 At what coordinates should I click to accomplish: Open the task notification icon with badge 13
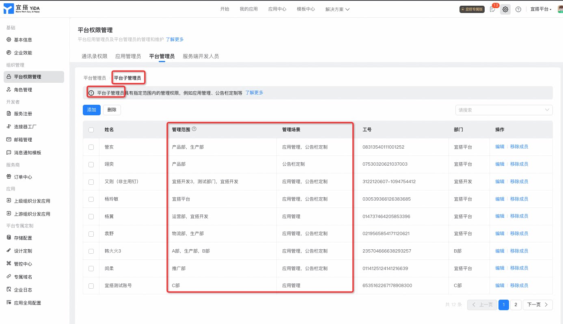coord(492,9)
